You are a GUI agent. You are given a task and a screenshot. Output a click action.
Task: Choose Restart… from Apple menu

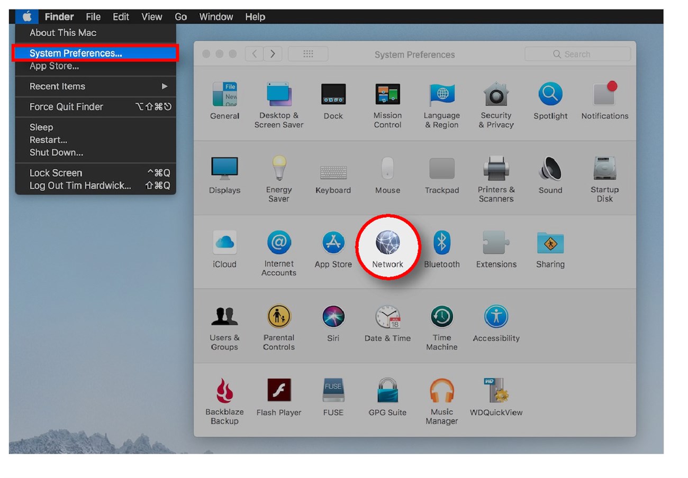pyautogui.click(x=95, y=140)
